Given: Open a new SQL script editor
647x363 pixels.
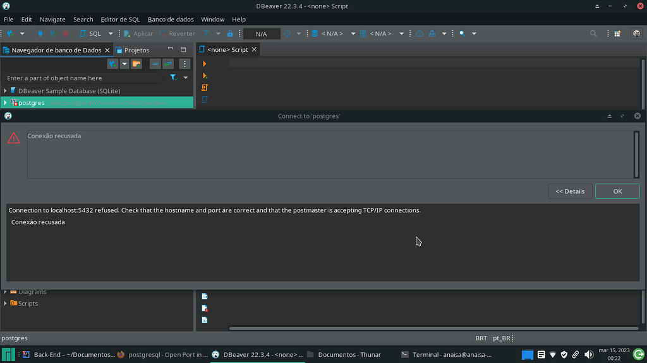Looking at the screenshot, I should click(90, 33).
